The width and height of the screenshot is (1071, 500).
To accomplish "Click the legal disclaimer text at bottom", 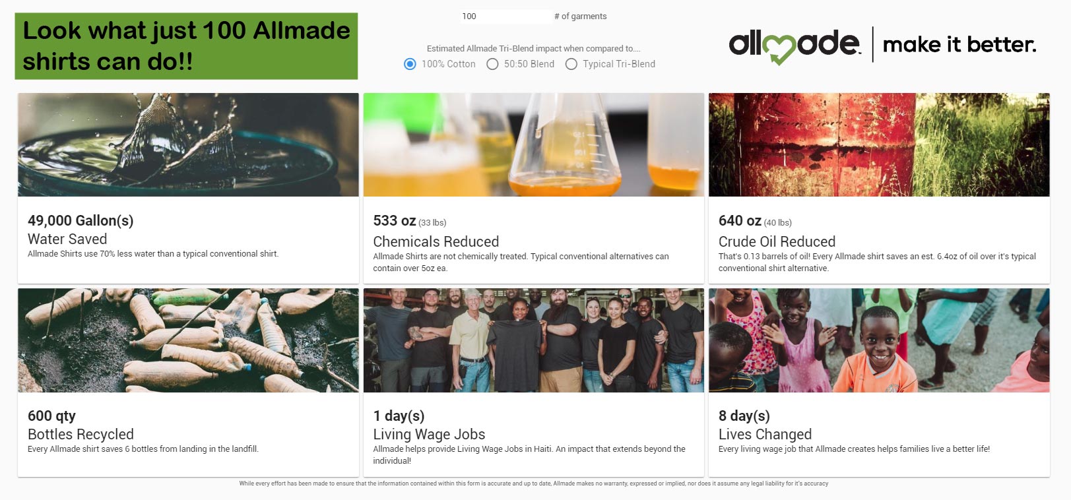I will coord(533,484).
